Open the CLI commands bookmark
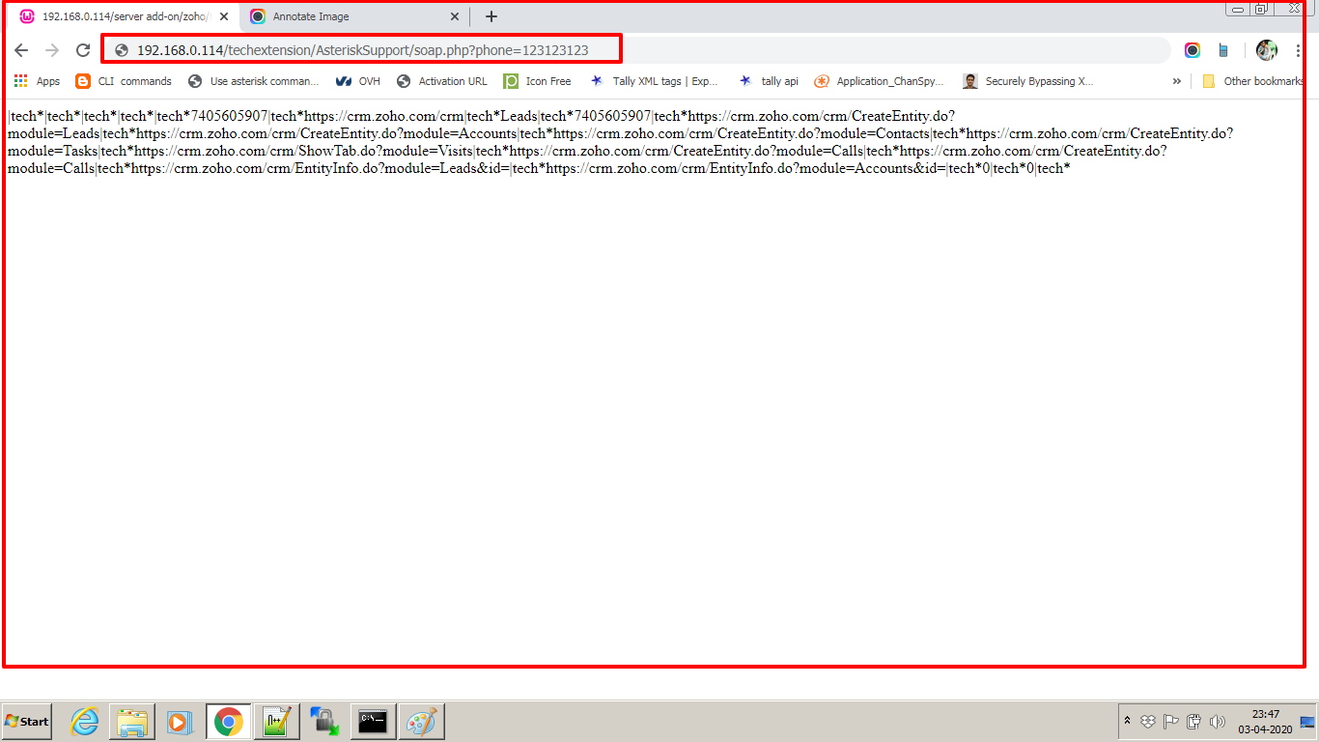 (124, 81)
